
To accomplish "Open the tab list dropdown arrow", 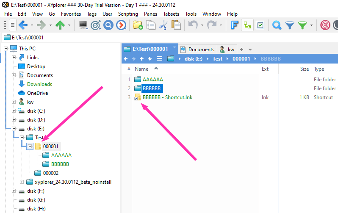I will pyautogui.click(x=250, y=50).
